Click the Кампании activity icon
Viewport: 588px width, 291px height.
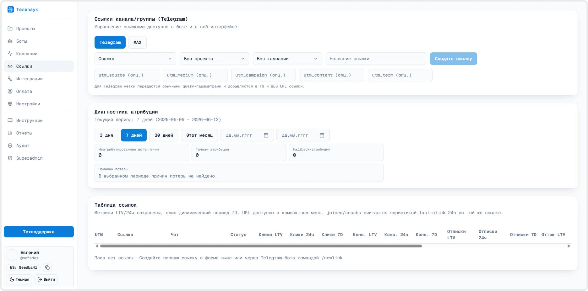click(10, 54)
